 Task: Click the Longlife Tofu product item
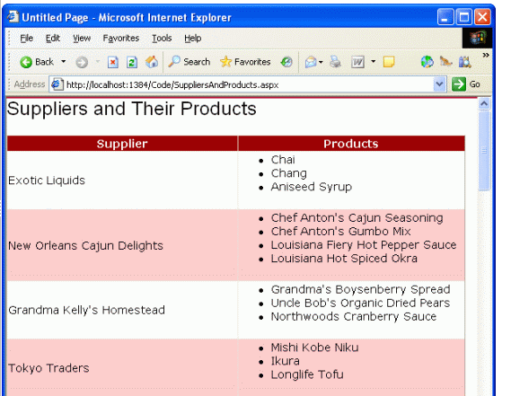[x=307, y=374]
